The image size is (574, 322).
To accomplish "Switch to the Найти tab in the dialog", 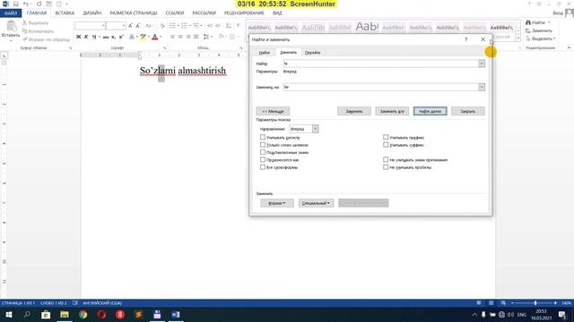I will [x=265, y=53].
